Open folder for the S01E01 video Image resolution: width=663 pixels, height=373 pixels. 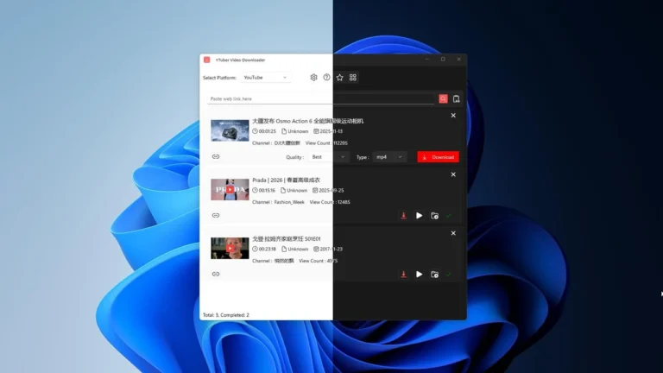click(x=434, y=275)
